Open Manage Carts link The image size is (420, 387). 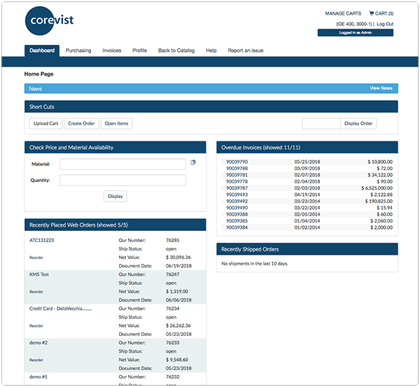343,13
